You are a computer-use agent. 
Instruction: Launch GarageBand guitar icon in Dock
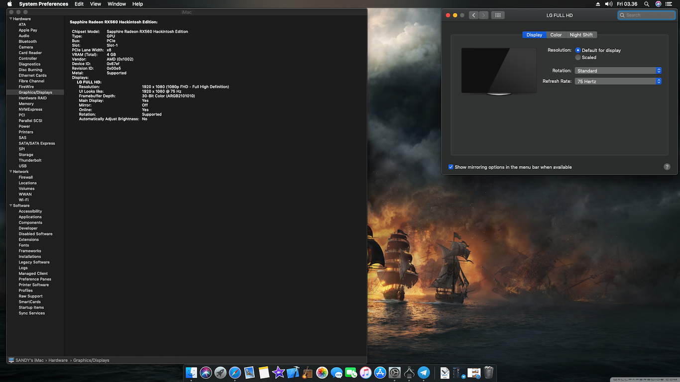[x=308, y=372]
